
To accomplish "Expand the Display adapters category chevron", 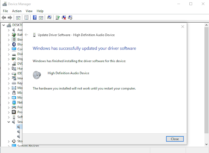I will pos(9,59).
